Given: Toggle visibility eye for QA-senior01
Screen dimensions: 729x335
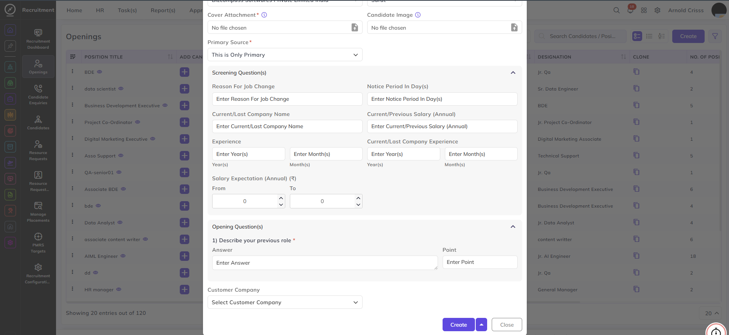Looking at the screenshot, I should tap(119, 172).
